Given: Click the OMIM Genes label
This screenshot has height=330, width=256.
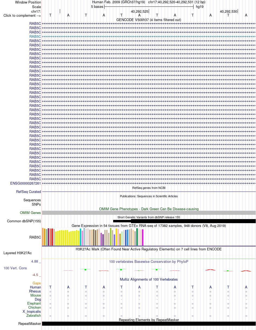Looking at the screenshot, I should click(30, 213).
